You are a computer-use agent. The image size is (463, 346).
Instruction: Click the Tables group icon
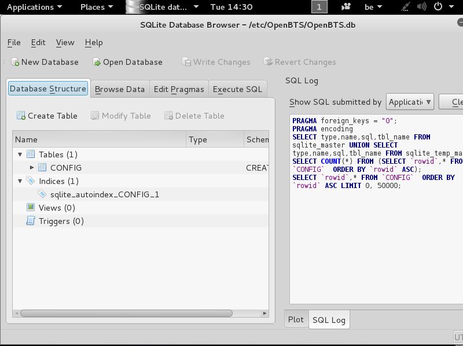pyautogui.click(x=31, y=154)
